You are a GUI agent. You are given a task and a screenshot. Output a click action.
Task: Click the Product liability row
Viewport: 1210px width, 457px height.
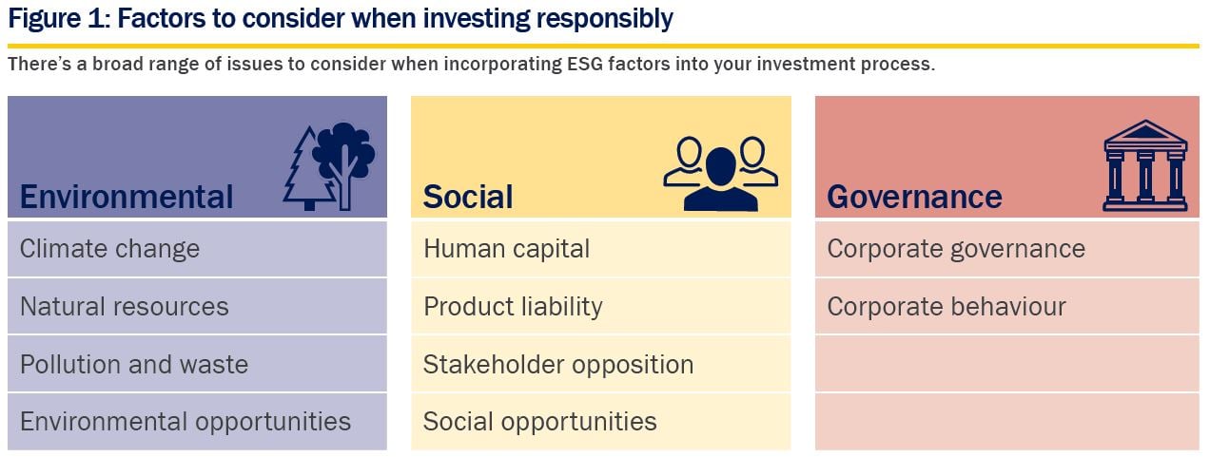coord(600,306)
